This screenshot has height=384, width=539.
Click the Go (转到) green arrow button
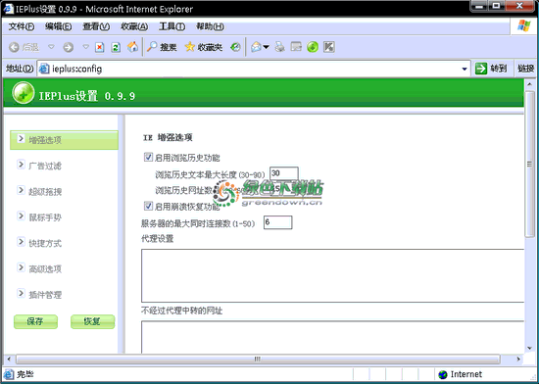491,69
